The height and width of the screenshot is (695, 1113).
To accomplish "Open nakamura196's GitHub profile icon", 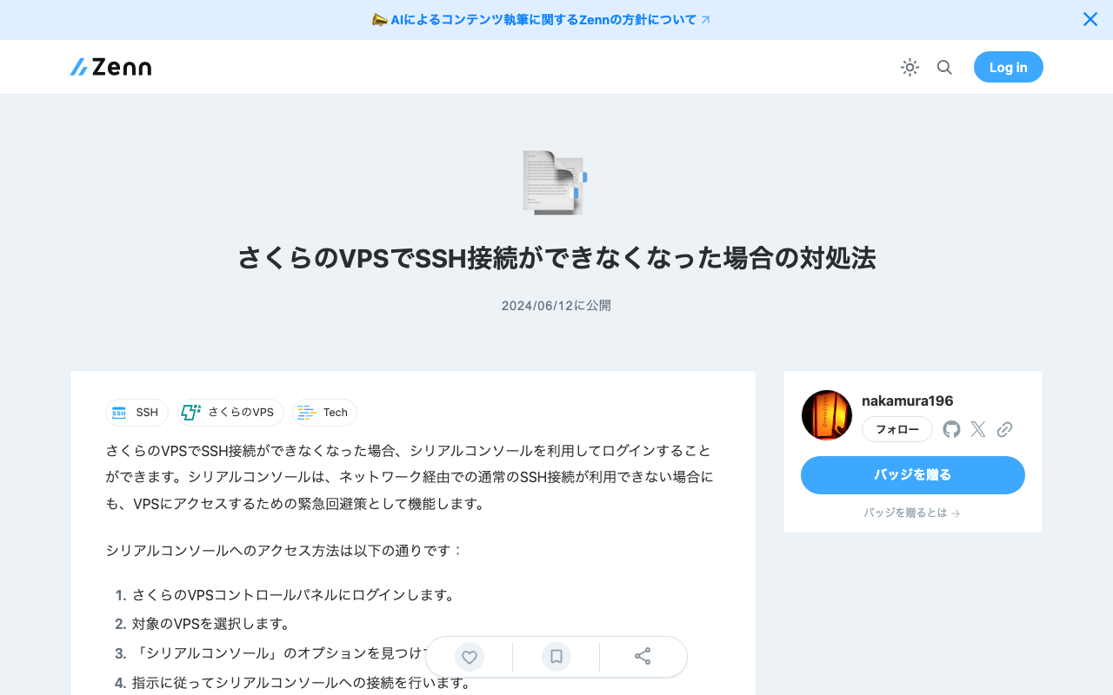I will pyautogui.click(x=950, y=428).
